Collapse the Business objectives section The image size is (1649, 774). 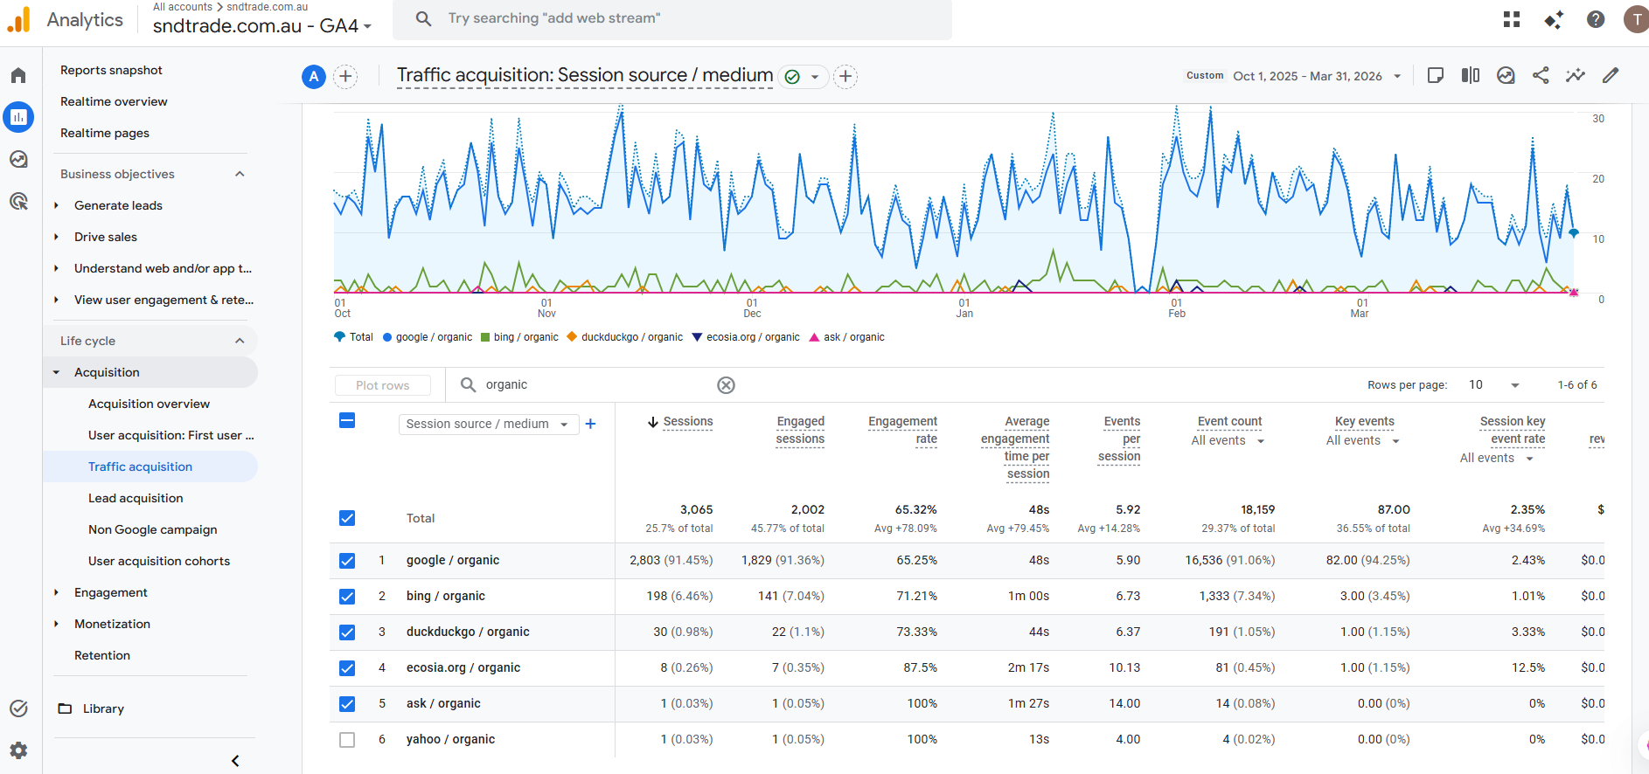[240, 174]
